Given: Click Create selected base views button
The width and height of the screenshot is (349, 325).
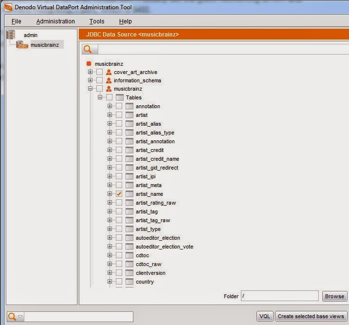Looking at the screenshot, I should click(311, 316).
